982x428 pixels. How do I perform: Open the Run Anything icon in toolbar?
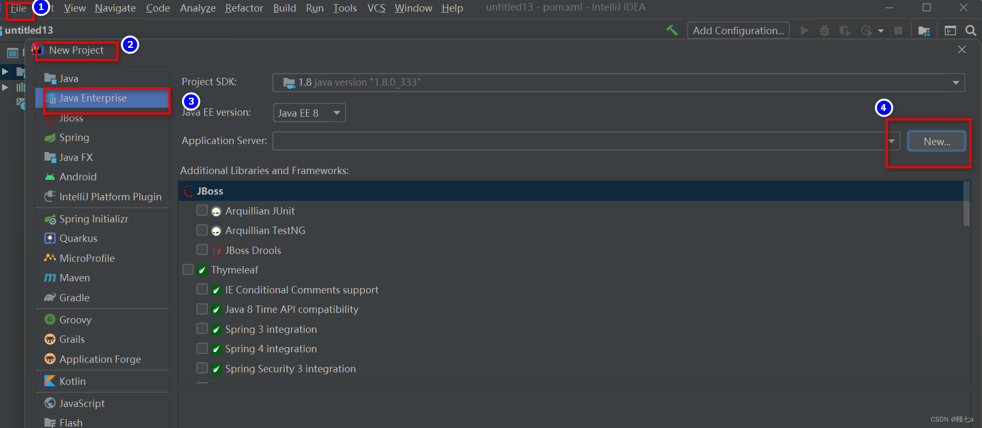[x=950, y=30]
